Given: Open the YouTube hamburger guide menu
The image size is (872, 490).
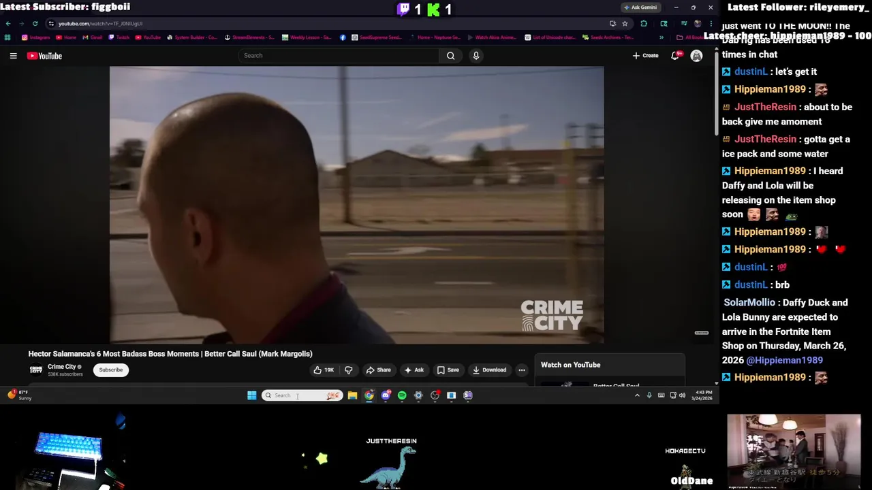Looking at the screenshot, I should coord(13,56).
